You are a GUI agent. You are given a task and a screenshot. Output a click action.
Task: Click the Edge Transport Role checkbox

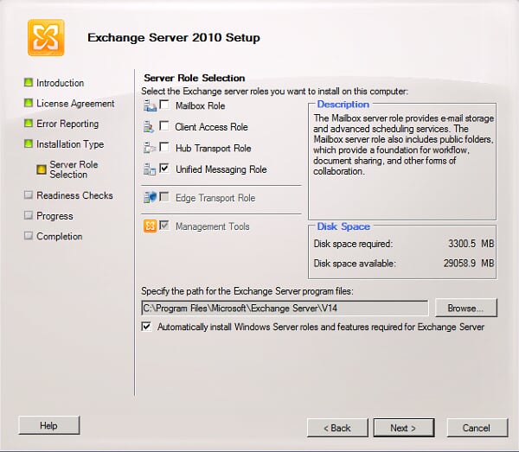(164, 197)
